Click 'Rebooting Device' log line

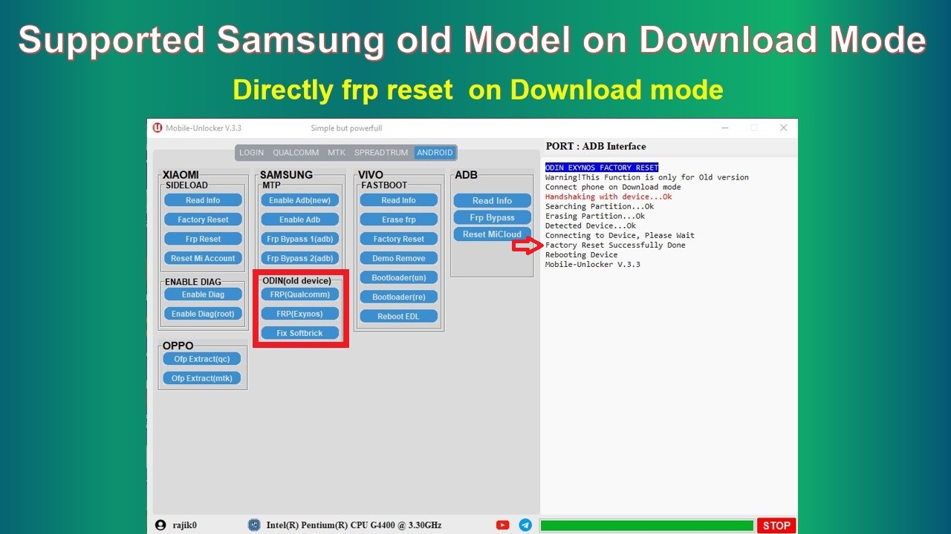581,254
